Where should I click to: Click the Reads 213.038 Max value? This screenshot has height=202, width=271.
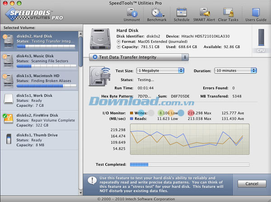coord(200,119)
